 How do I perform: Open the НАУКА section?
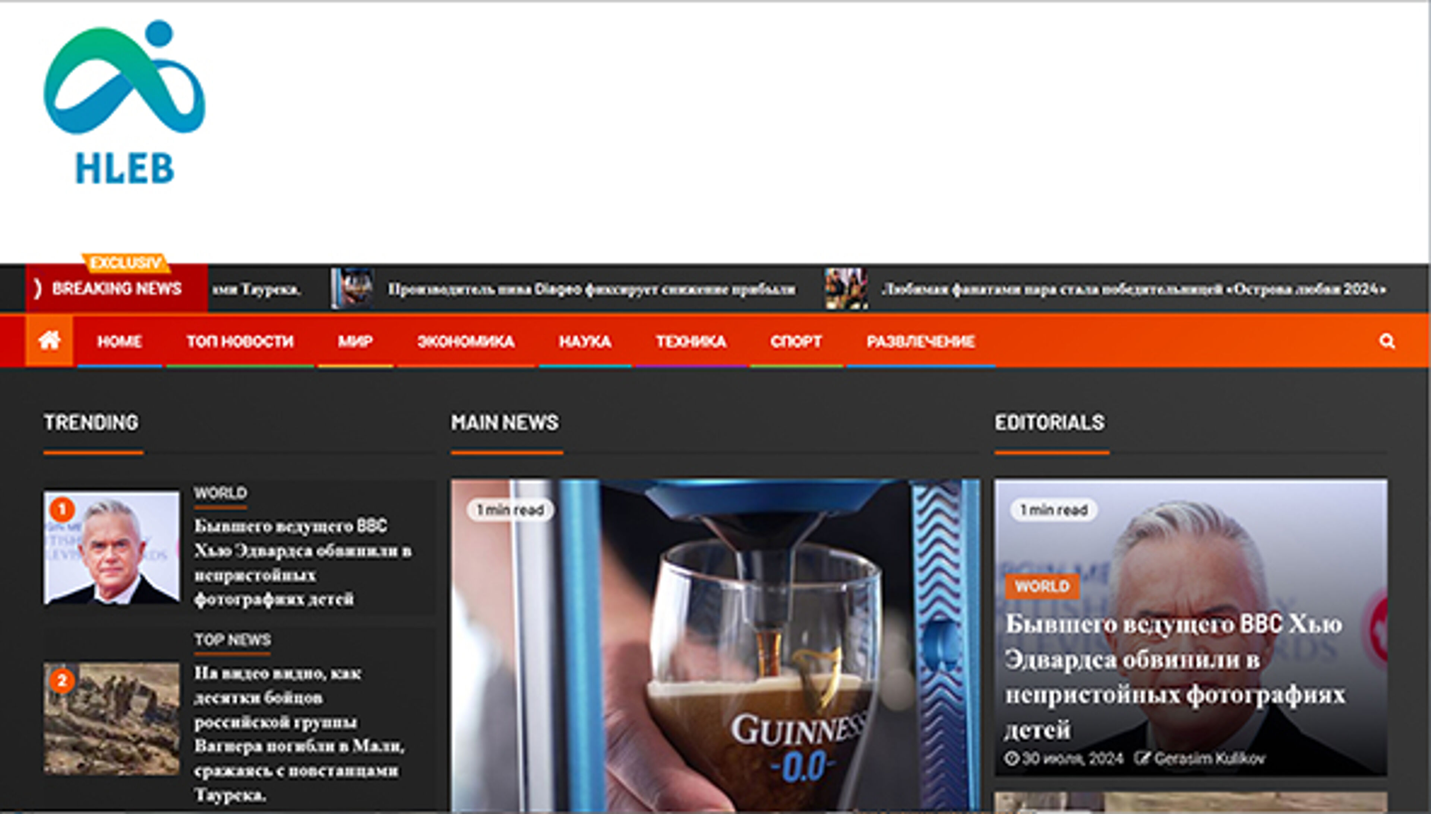[x=585, y=341]
